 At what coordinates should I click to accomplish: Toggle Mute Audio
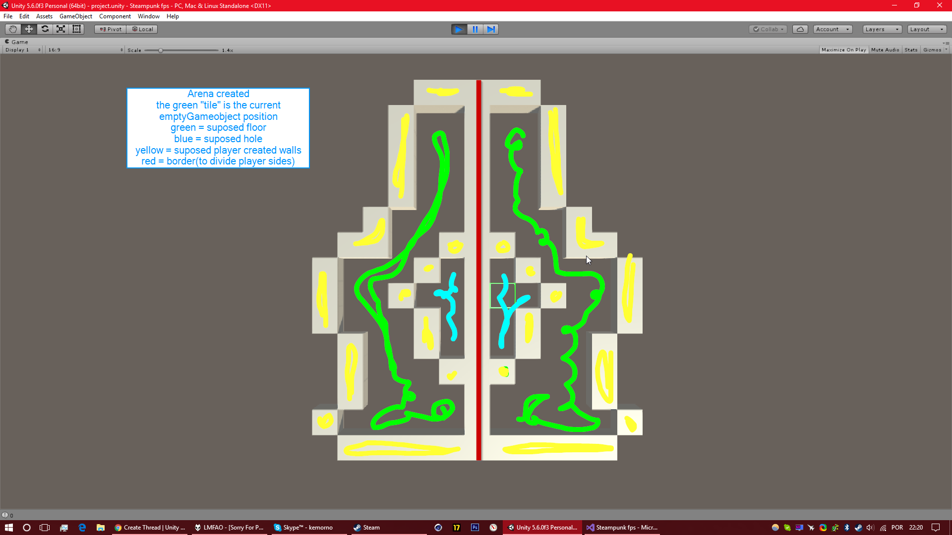click(x=885, y=50)
